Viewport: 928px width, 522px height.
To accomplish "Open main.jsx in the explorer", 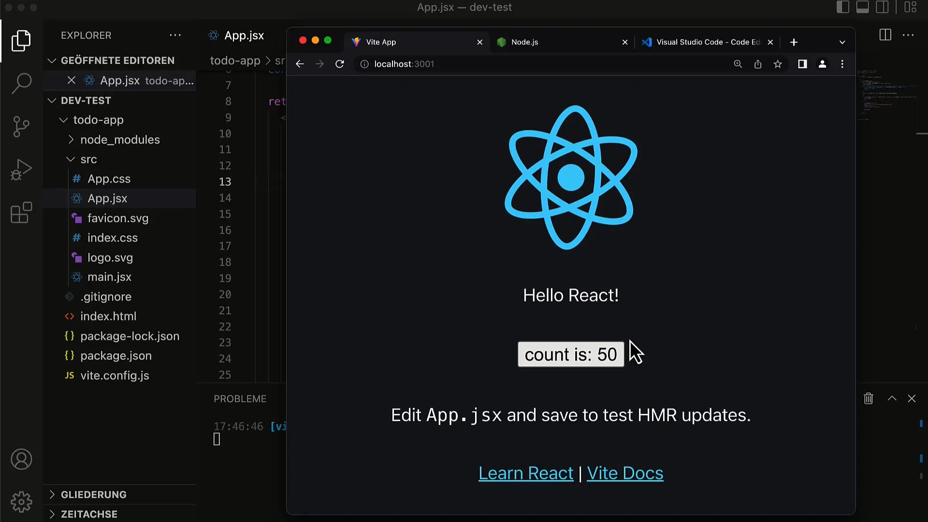I will (x=119, y=277).
